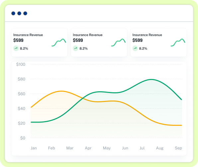
Task: Click the $80 y-axis label
Action: (22, 79)
